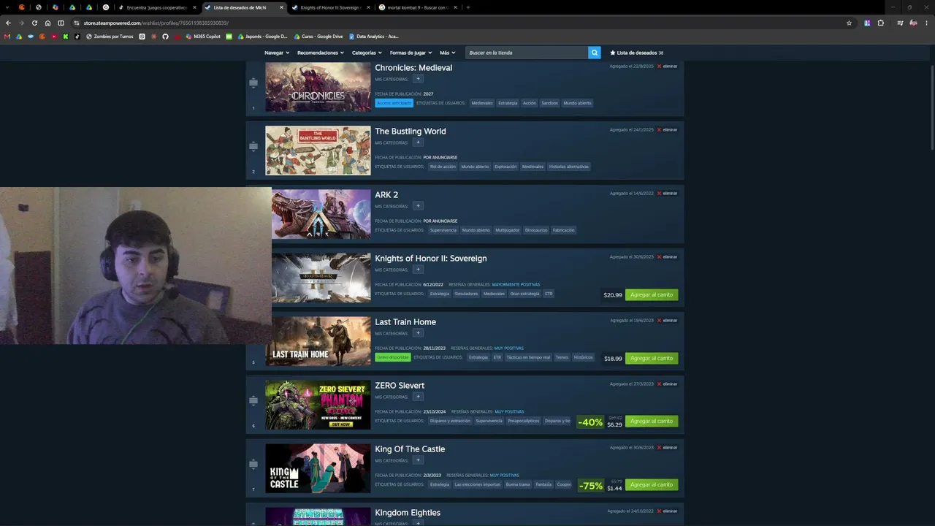Focus the Buscar en la tienda search field
The image size is (935, 526).
pos(527,53)
